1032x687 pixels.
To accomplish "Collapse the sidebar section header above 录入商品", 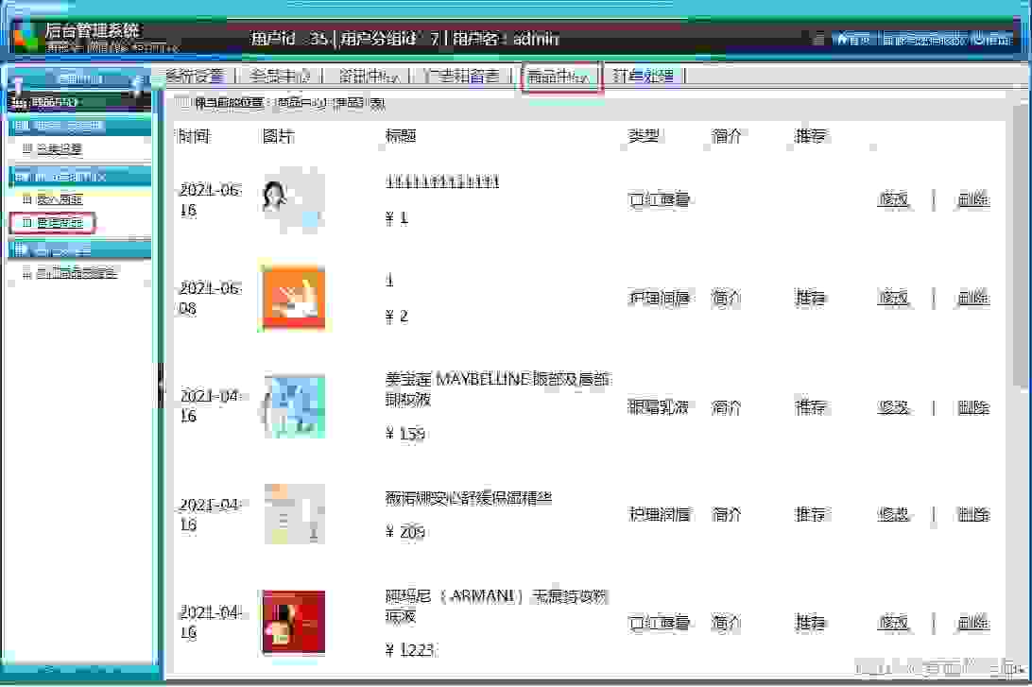I will (x=79, y=176).
